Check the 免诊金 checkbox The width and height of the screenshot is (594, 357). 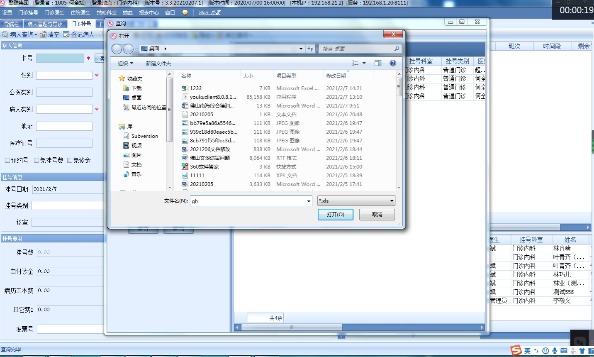(70, 160)
